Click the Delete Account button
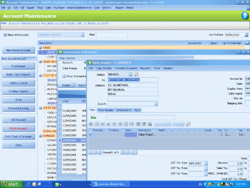The image size is (250, 188). tap(18, 128)
